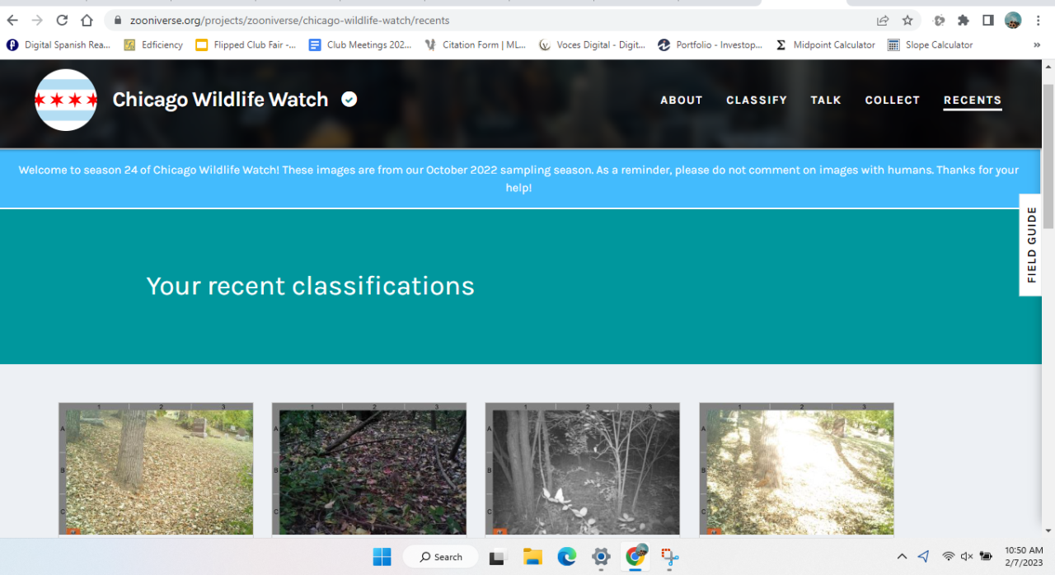Go to the browser home icon

[x=87, y=20]
